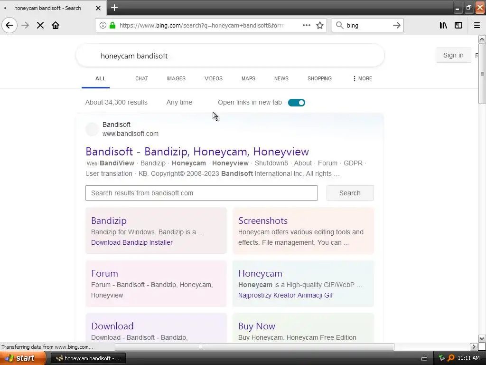The image size is (486, 365).
Task: Expand the MORE search categories menu
Action: pyautogui.click(x=362, y=78)
